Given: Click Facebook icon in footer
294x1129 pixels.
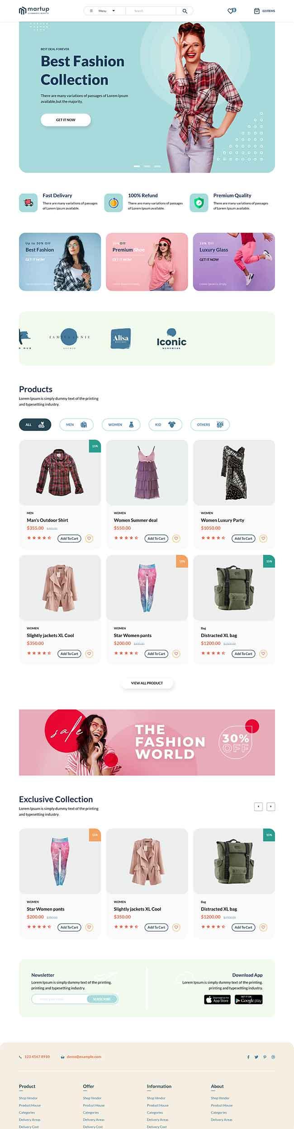Looking at the screenshot, I should click(248, 1057).
